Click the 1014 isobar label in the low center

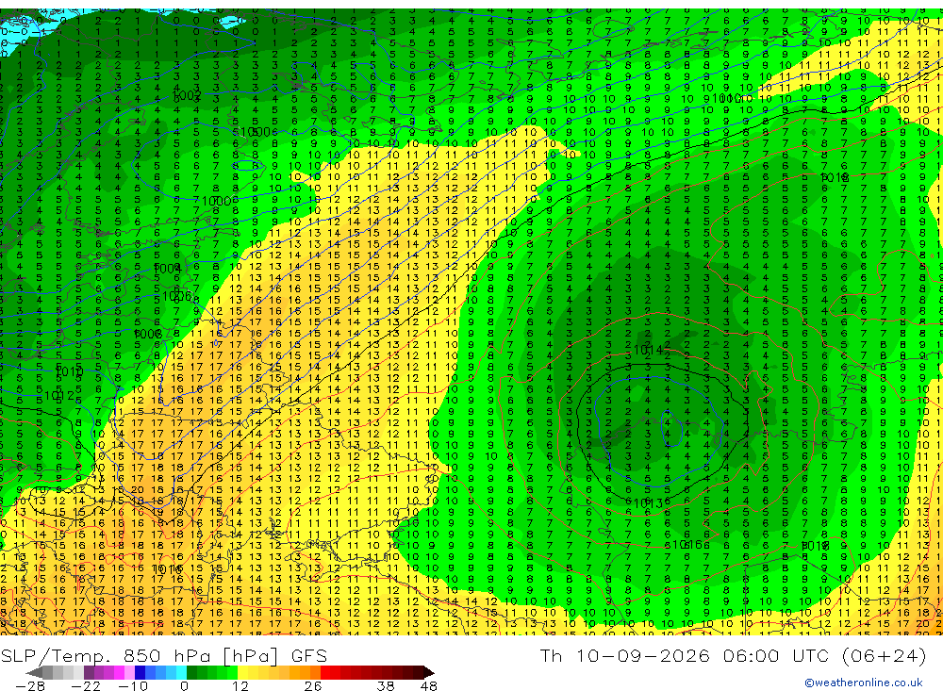[649, 350]
